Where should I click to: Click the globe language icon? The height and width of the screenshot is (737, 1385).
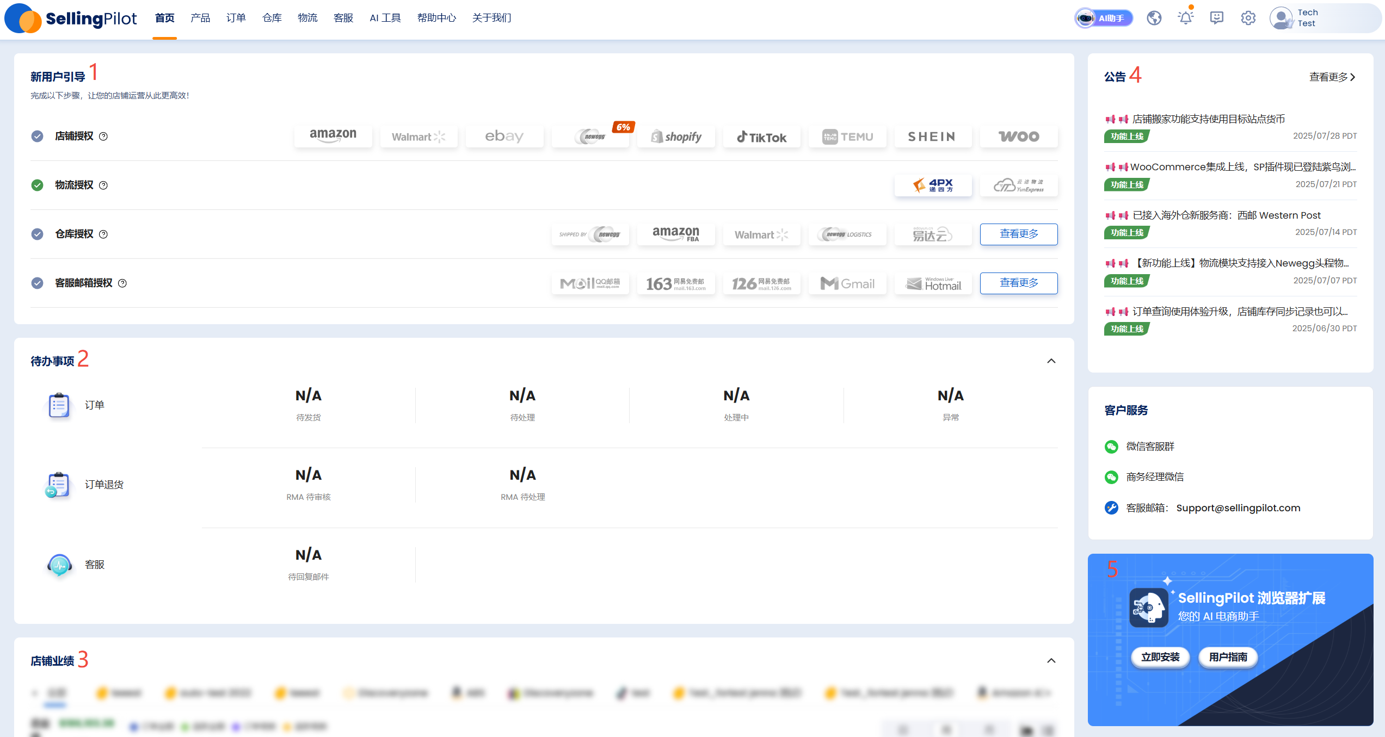pos(1154,18)
